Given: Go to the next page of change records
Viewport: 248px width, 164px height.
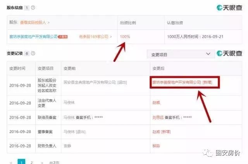Looking at the screenshot, I should click(x=42, y=162).
